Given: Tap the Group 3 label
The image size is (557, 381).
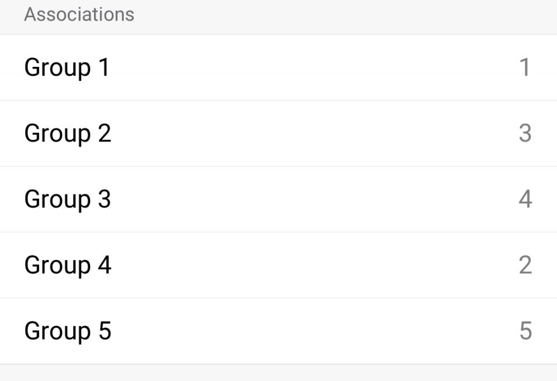Looking at the screenshot, I should point(67,199).
